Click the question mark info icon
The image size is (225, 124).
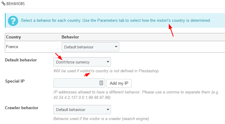coord(12,21)
